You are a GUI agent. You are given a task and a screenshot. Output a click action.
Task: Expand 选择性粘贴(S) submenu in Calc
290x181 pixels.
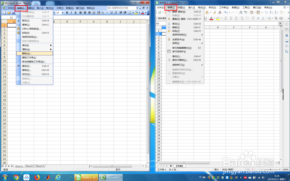coord(185,34)
